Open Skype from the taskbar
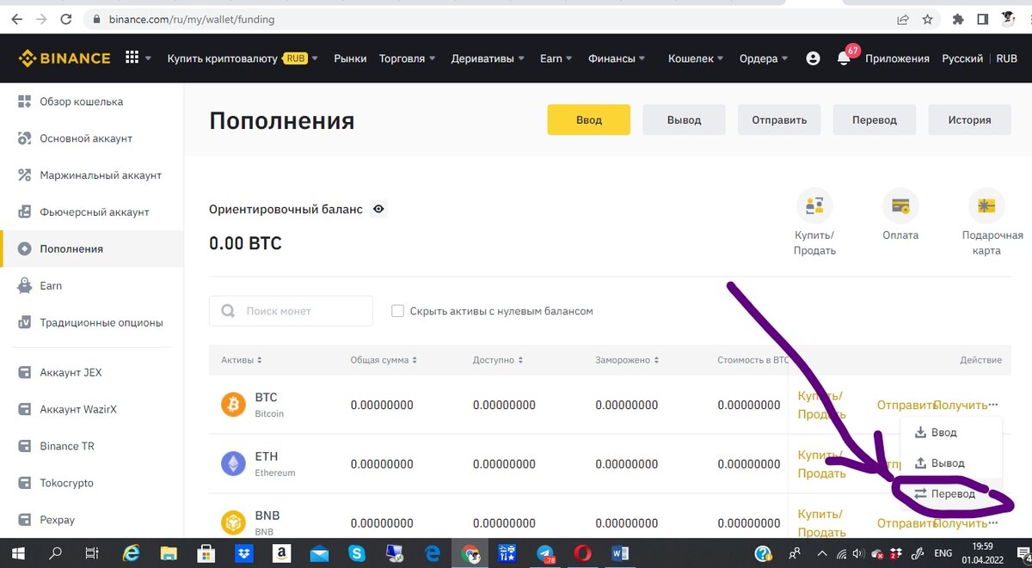The width and height of the screenshot is (1032, 568). (x=356, y=553)
